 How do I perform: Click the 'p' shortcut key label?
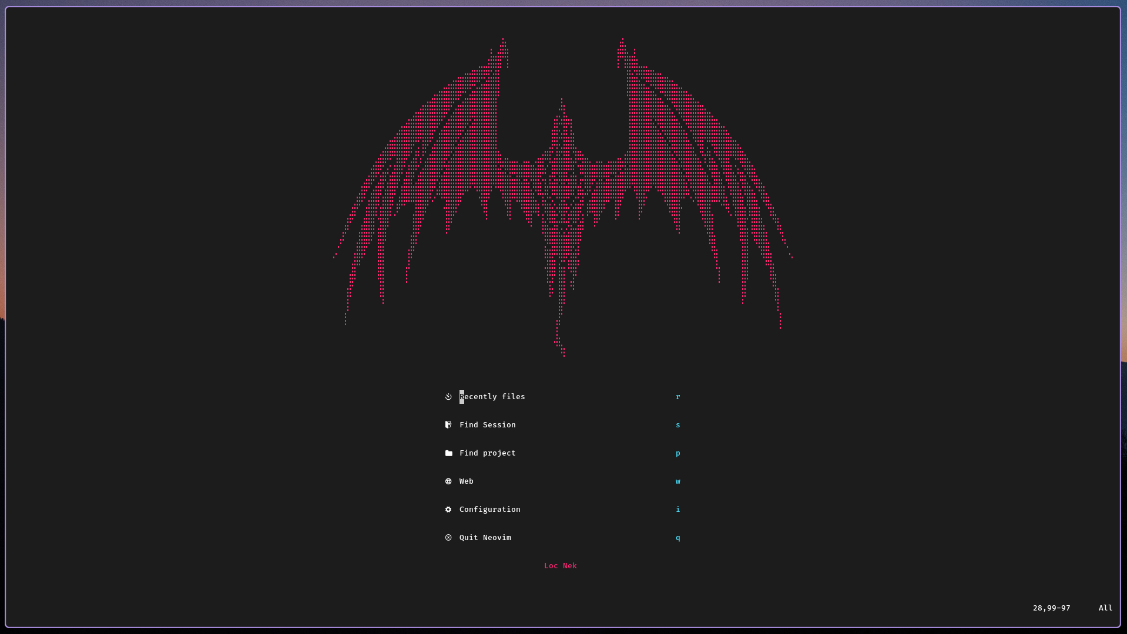678,453
